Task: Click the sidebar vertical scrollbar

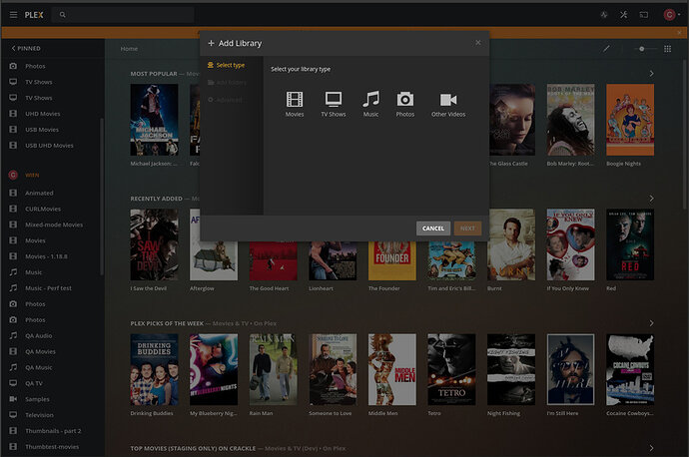Action: (x=102, y=197)
